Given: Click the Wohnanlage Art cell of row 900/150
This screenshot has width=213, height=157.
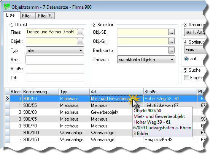Looking at the screenshot, I should [x=117, y=140].
